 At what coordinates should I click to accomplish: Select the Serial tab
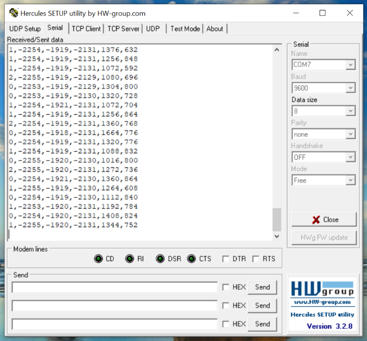(55, 28)
